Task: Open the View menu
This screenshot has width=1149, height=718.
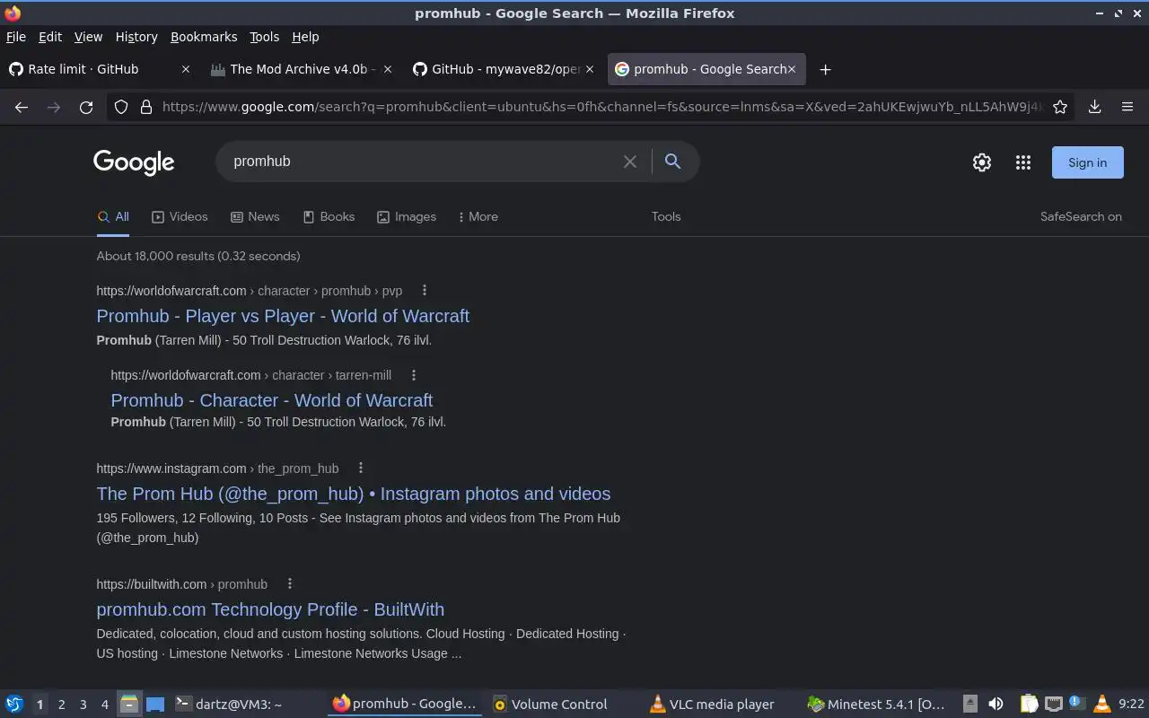Action: pyautogui.click(x=88, y=37)
